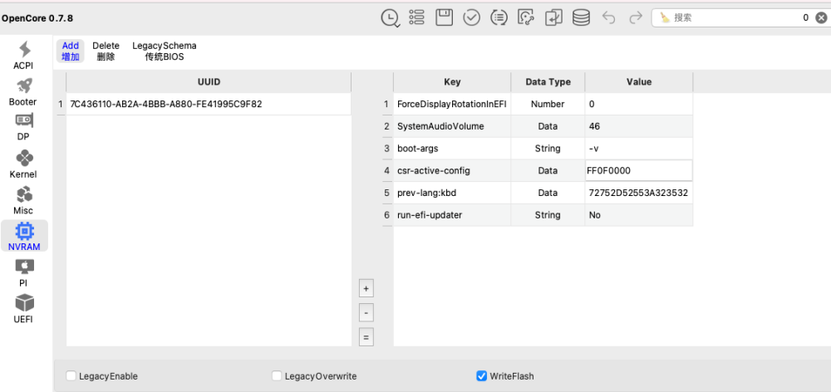
Task: Enable the LegacyEnable checkbox
Action: 71,376
